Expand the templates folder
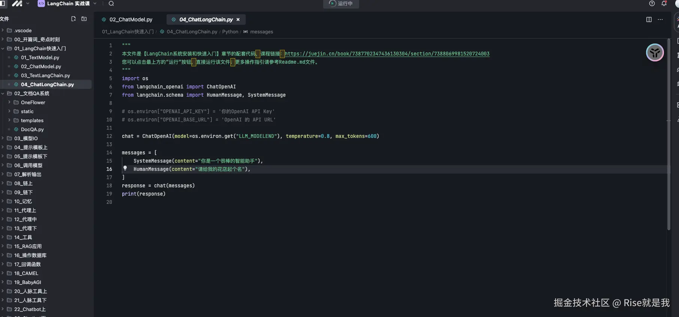Screen dimensions: 679x317 [x=32, y=120]
